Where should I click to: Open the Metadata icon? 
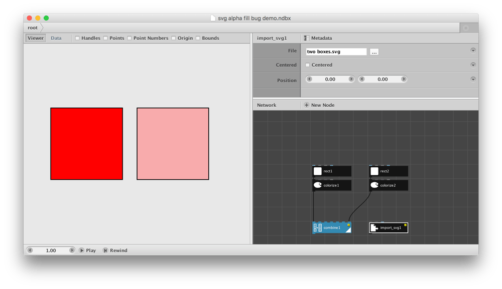click(306, 38)
